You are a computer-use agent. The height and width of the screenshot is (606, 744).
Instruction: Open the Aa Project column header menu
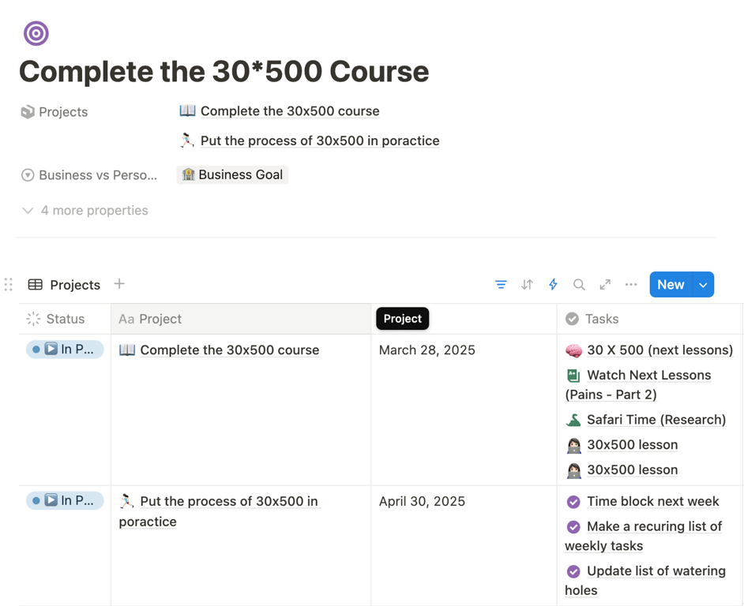tap(150, 319)
